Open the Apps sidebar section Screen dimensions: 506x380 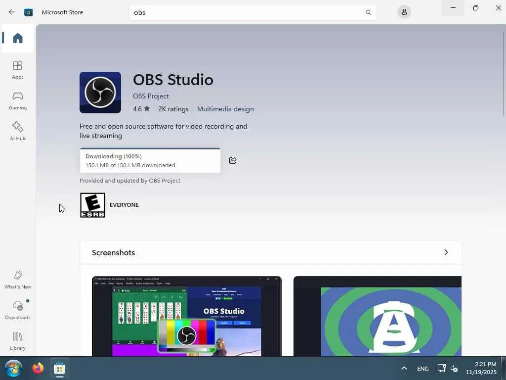[18, 70]
